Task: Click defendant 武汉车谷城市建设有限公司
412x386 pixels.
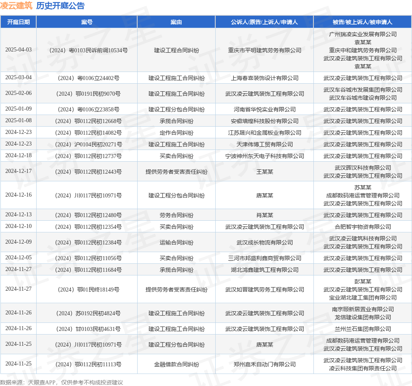Action: (x=363, y=98)
